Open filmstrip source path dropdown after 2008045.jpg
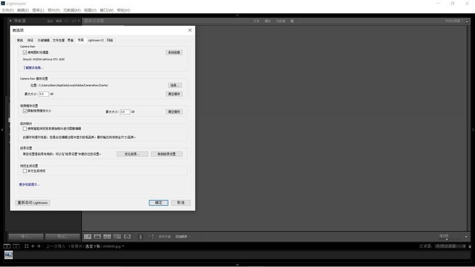This screenshot has width=475, height=267. (x=123, y=246)
